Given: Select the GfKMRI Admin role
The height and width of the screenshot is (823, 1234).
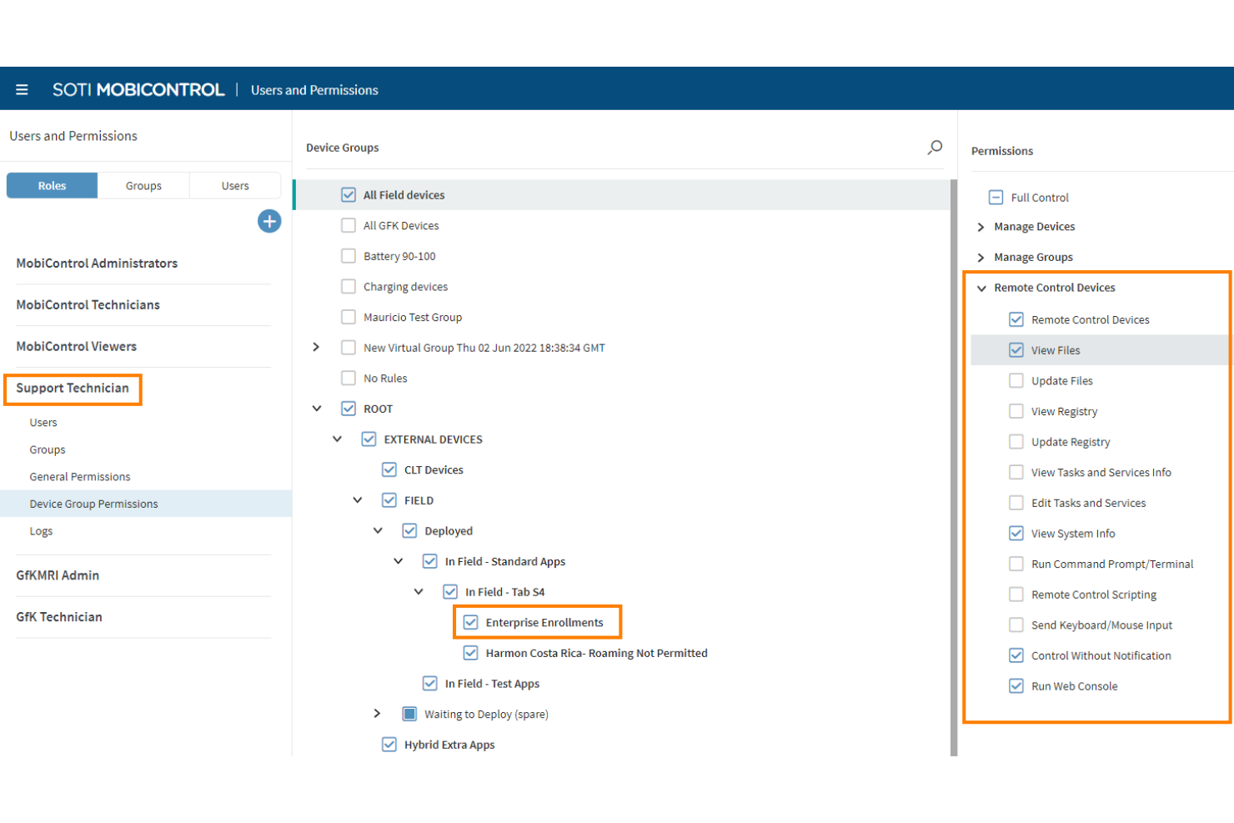Looking at the screenshot, I should click(58, 575).
